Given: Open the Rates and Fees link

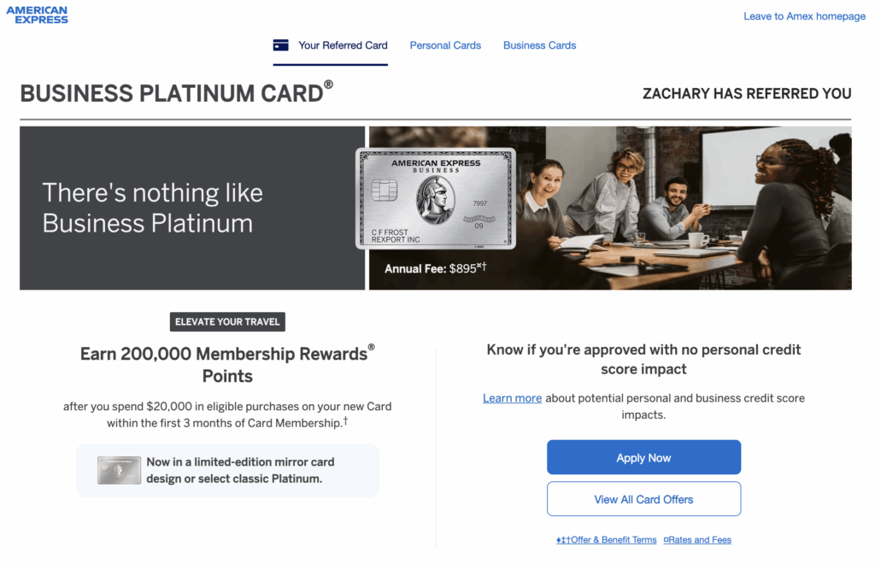Looking at the screenshot, I should click(702, 539).
